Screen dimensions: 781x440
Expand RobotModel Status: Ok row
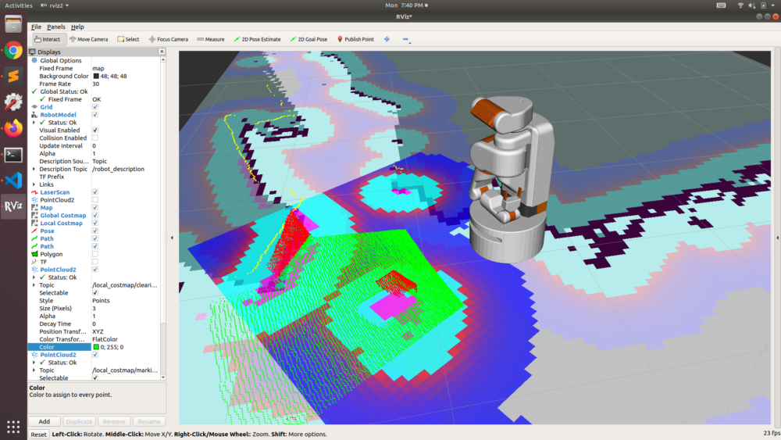pos(34,123)
